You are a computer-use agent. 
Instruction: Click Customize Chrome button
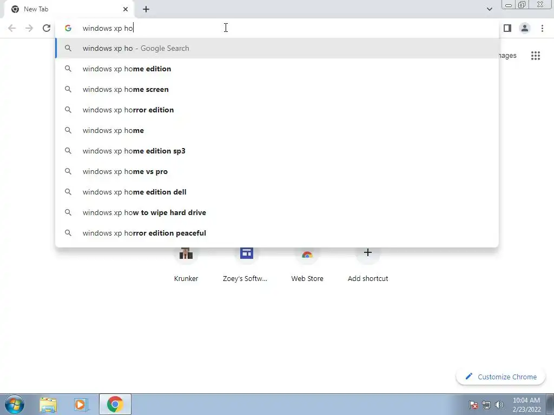click(x=500, y=377)
